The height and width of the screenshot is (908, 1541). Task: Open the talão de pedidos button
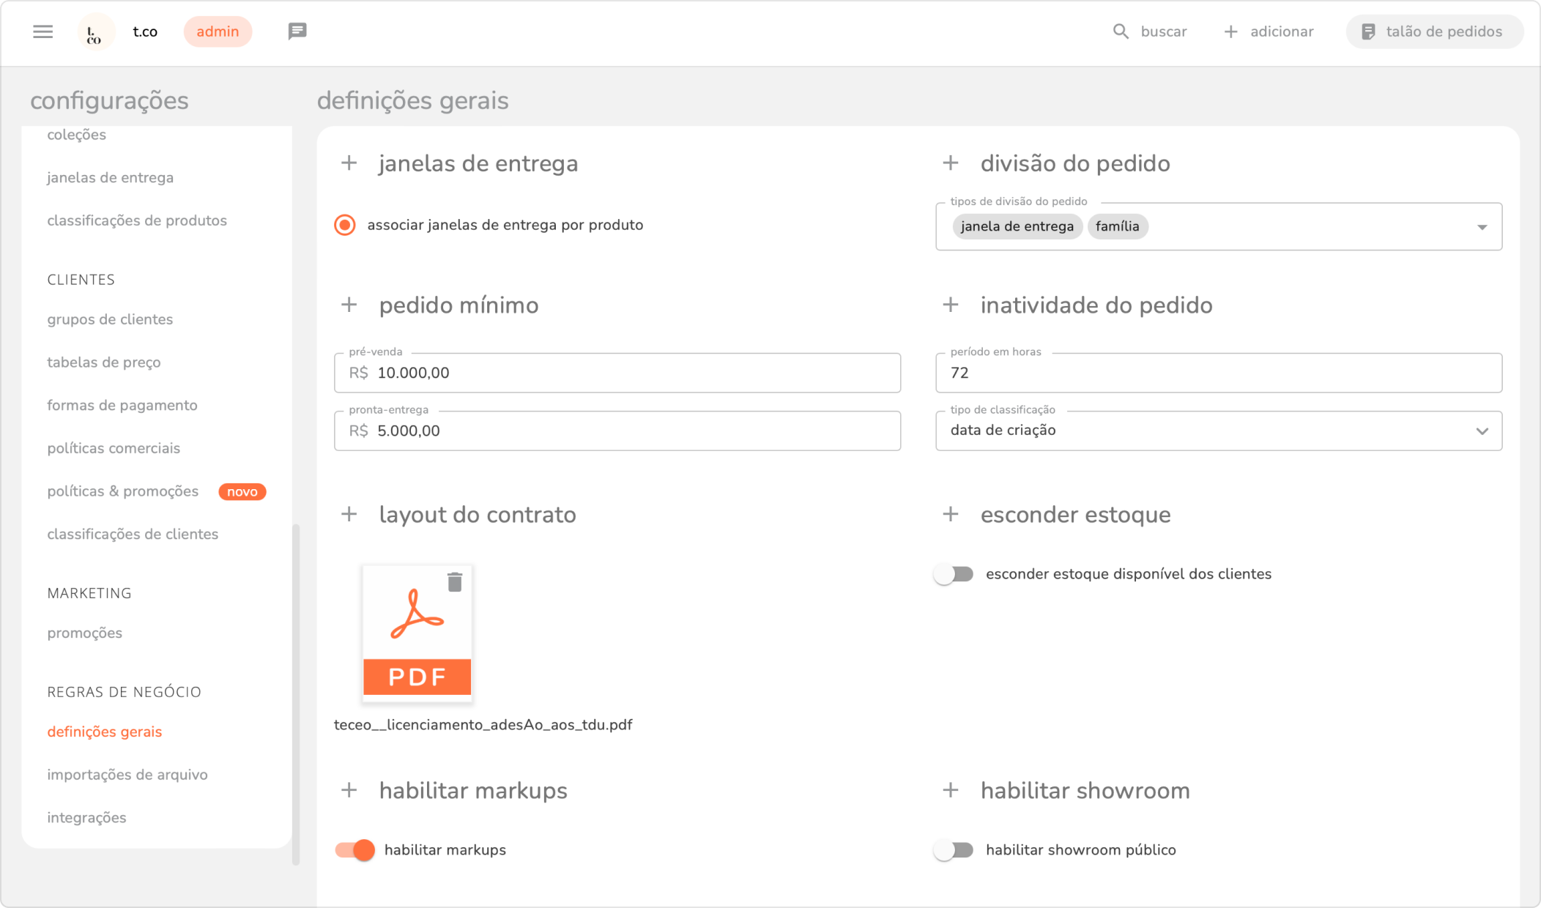point(1433,31)
